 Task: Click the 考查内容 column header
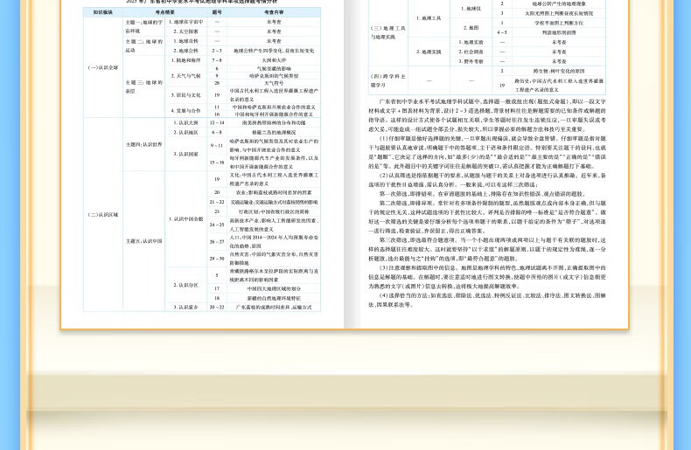(274, 13)
